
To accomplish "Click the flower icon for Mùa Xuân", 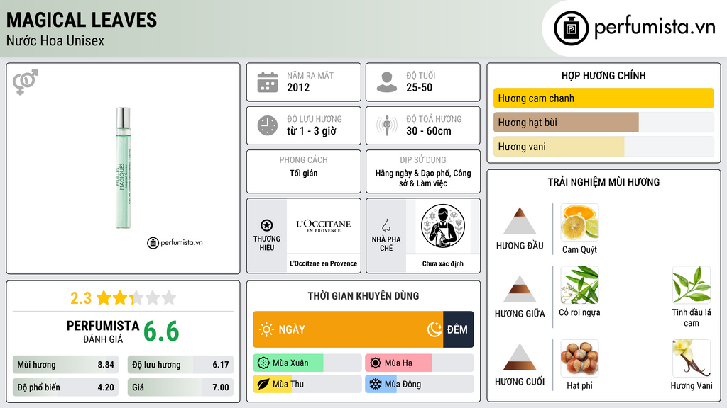I will tap(263, 363).
